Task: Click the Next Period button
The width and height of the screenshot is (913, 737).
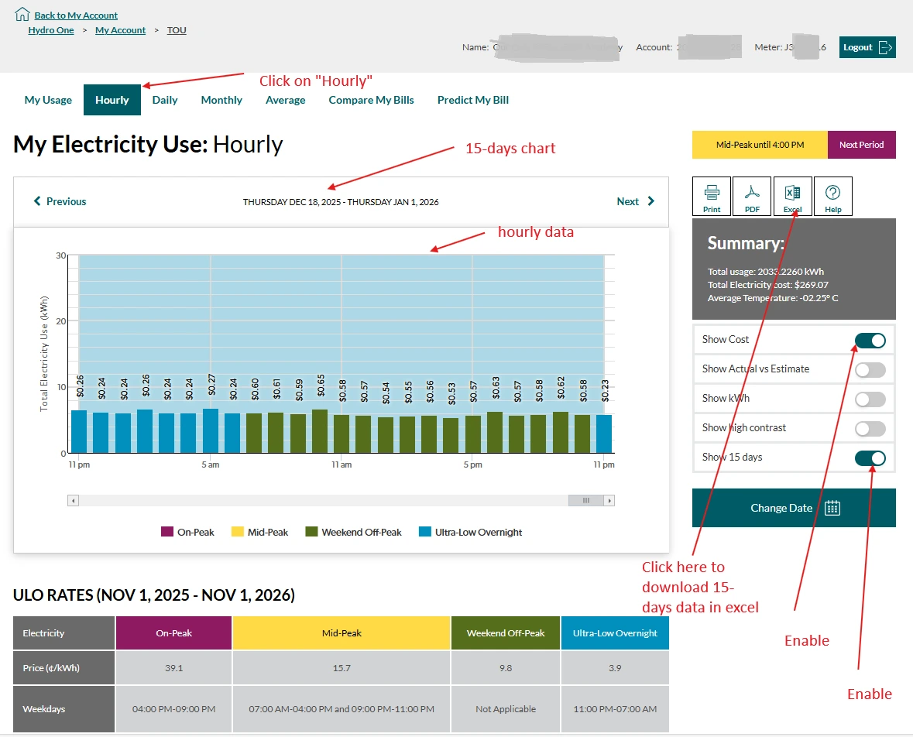Action: click(x=861, y=145)
